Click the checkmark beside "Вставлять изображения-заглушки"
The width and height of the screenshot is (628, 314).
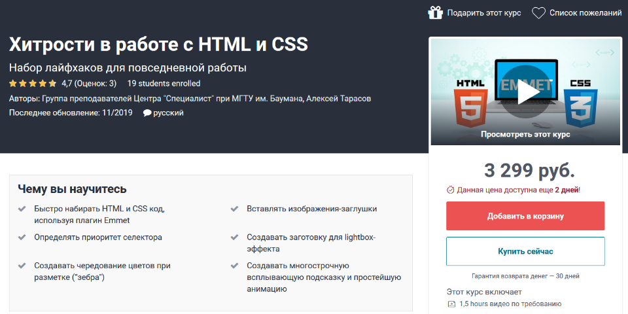pos(234,209)
